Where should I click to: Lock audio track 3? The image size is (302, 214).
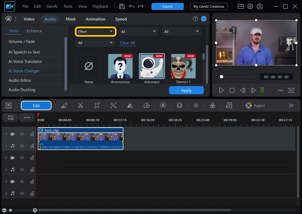pyautogui.click(x=32, y=193)
